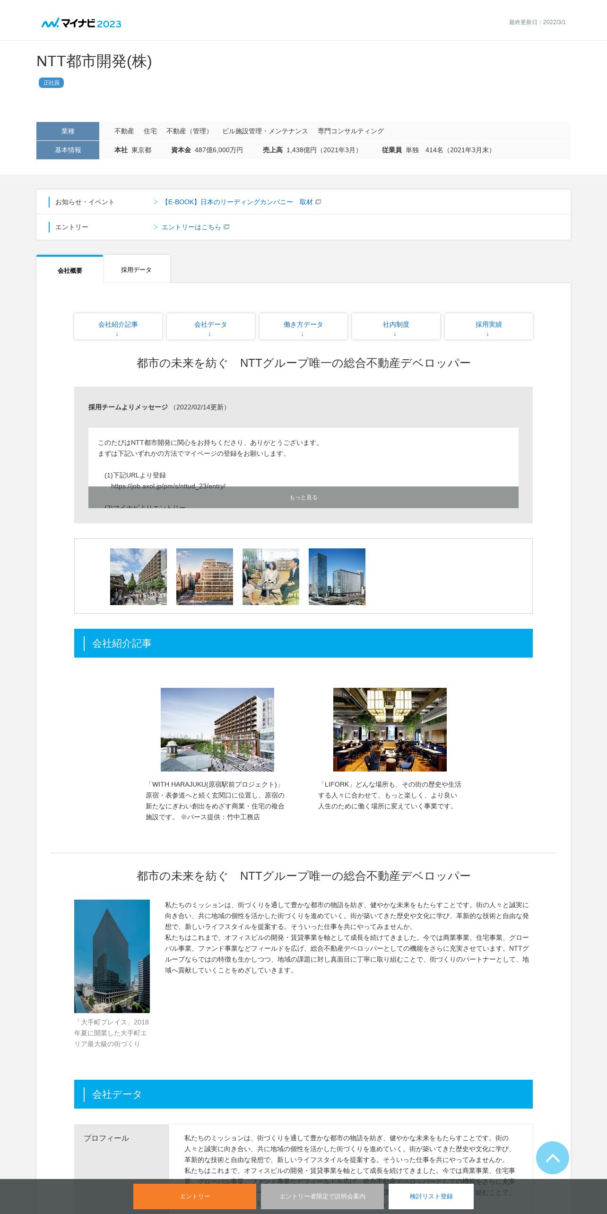Click the 検討リスト登録 button
This screenshot has width=607, height=1214.
[431, 1196]
